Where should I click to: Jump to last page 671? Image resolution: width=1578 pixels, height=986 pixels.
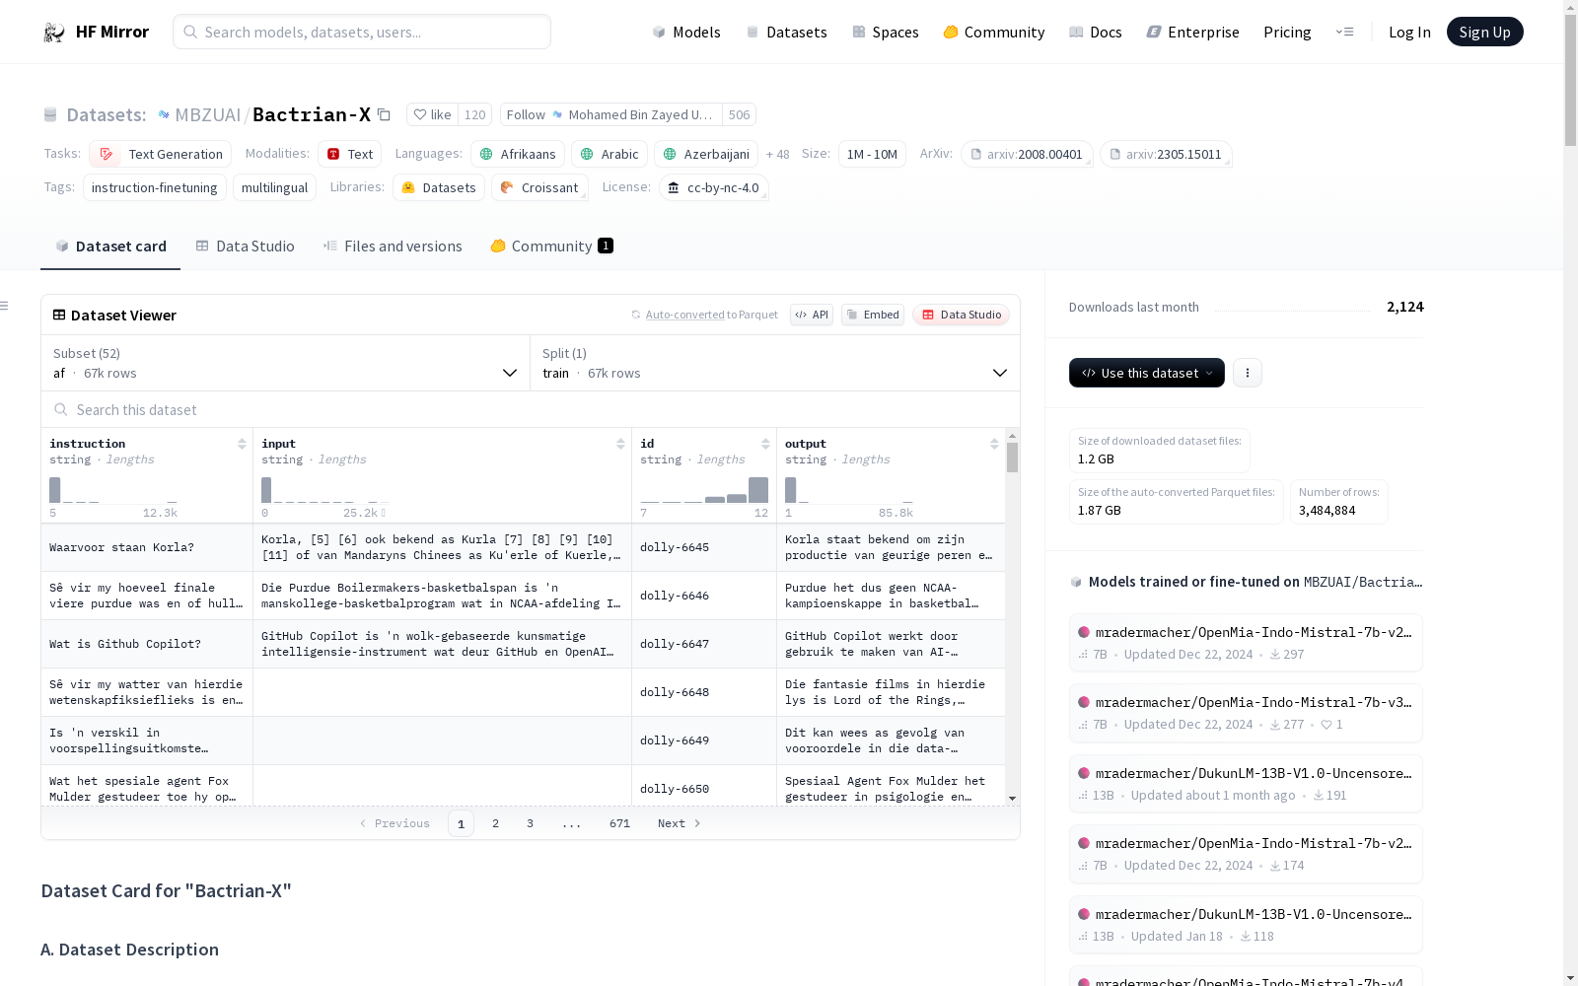coord(619,823)
